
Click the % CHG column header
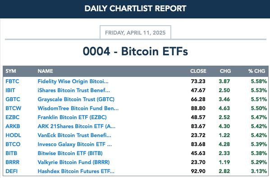point(256,71)
